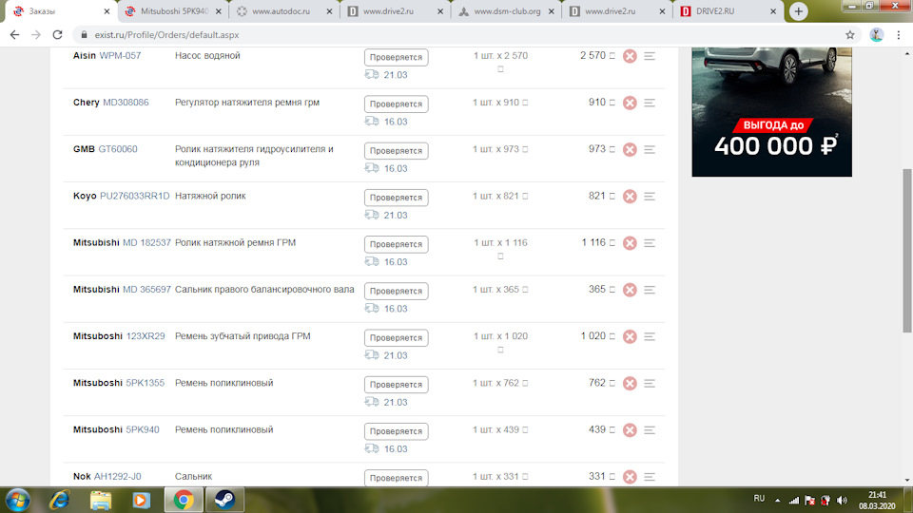
Task: Click the page vertical scrollbar thumb
Action: coord(907,251)
